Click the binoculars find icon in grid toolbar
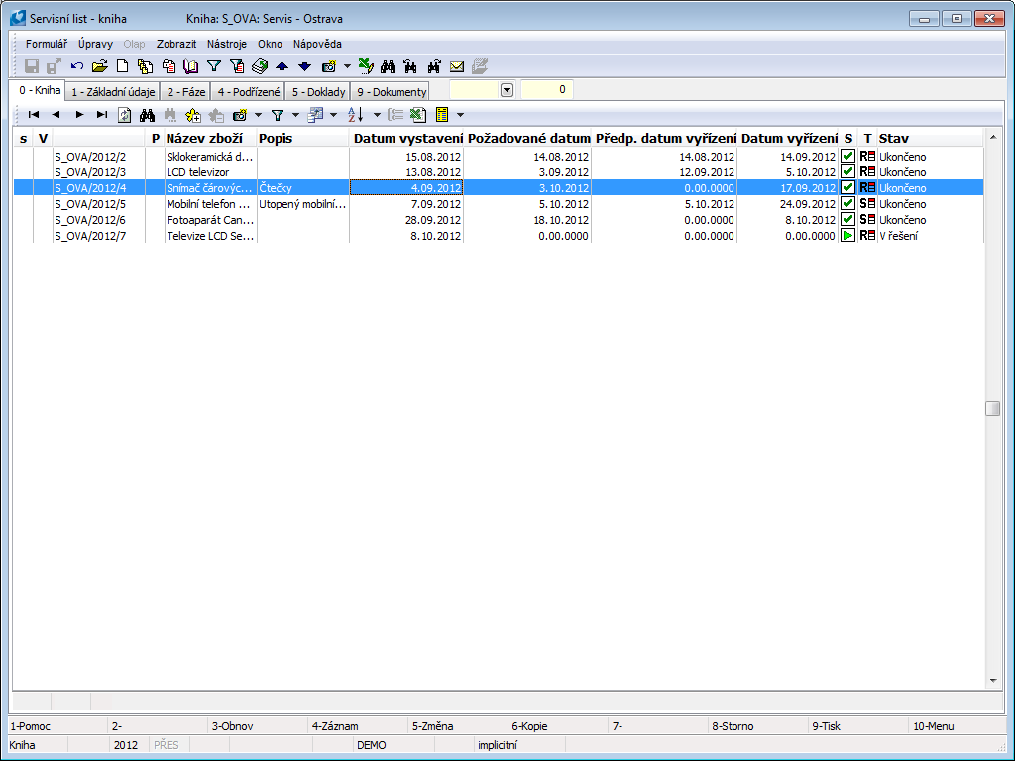The image size is (1015, 761). 147,115
